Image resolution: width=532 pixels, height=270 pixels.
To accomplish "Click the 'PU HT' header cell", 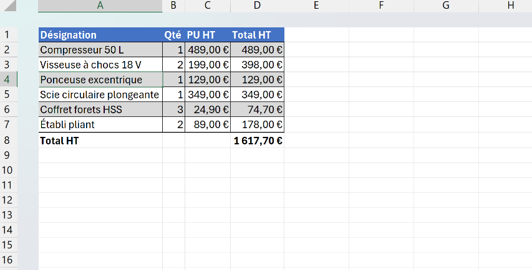I will click(207, 35).
